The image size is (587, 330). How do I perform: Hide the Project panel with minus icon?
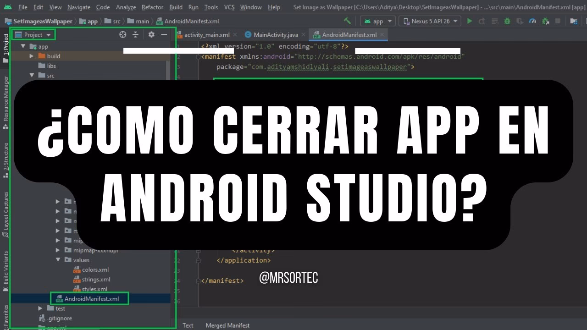coord(164,34)
